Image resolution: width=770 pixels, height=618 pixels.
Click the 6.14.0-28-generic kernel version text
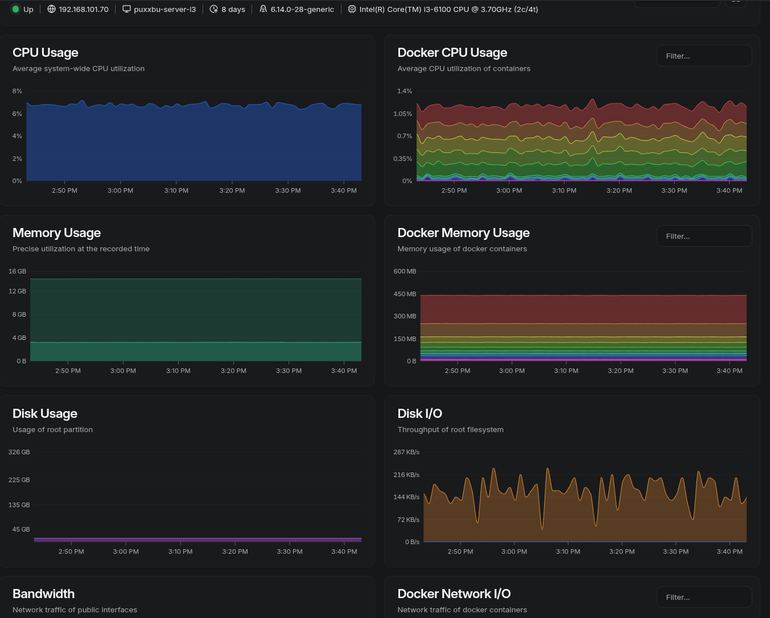[x=302, y=9]
